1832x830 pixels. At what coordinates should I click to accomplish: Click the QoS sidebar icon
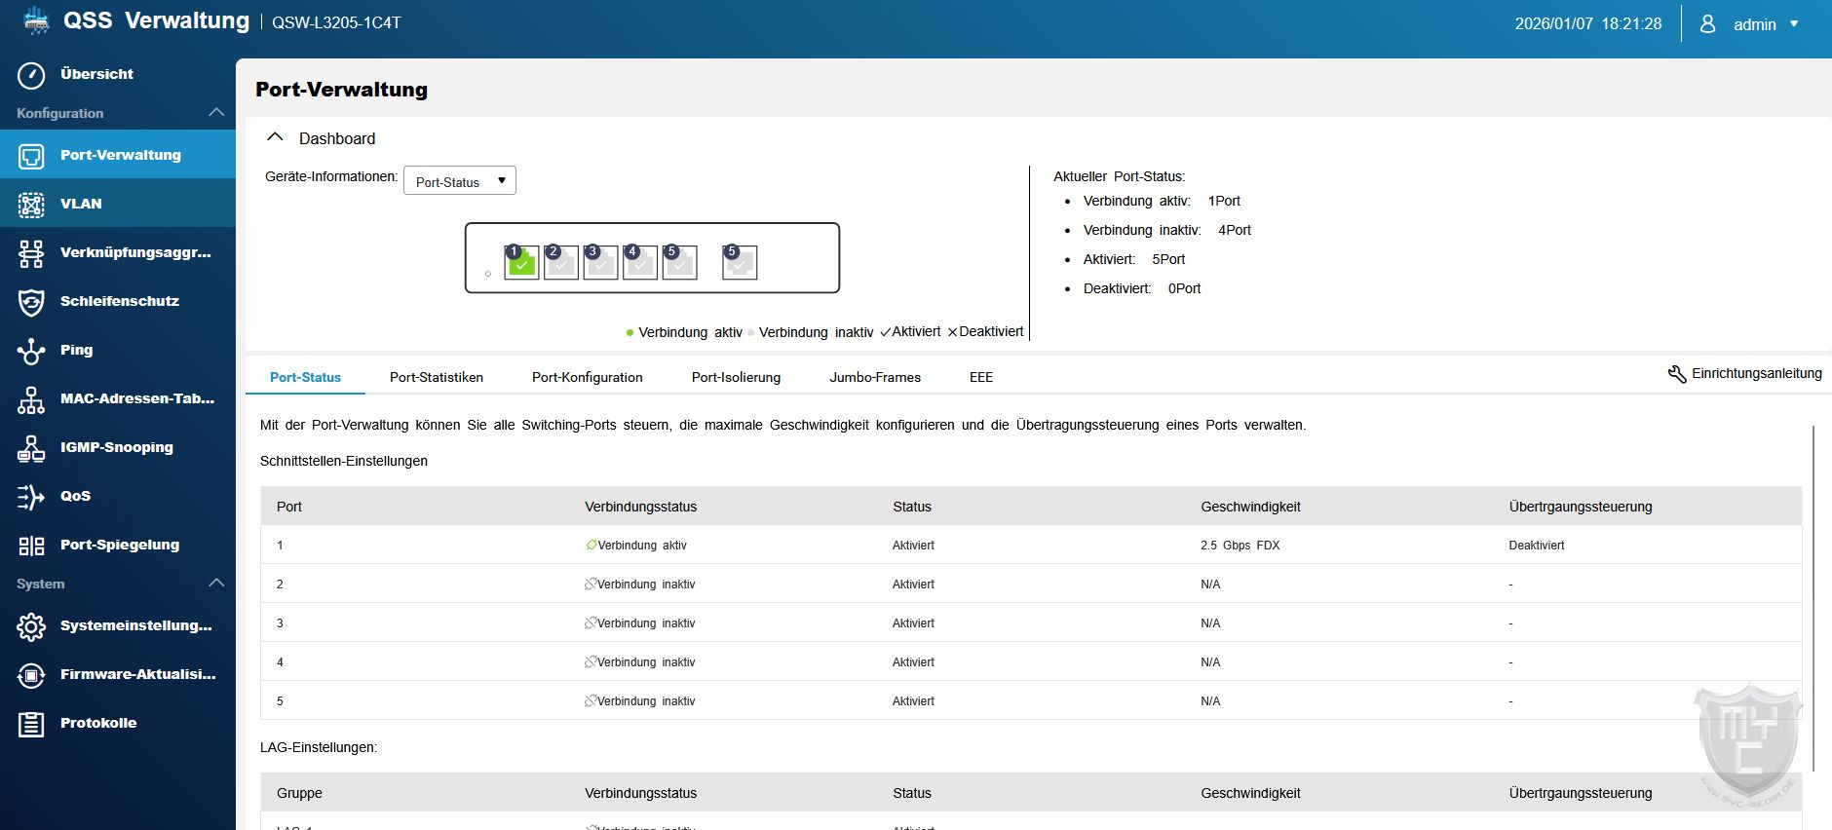(31, 497)
